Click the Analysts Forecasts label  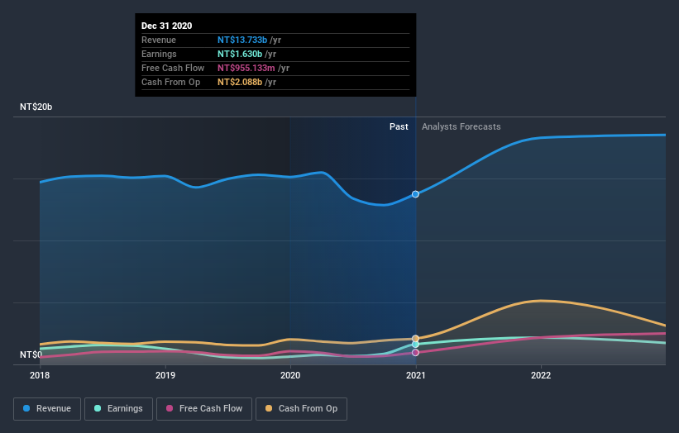[x=461, y=126]
